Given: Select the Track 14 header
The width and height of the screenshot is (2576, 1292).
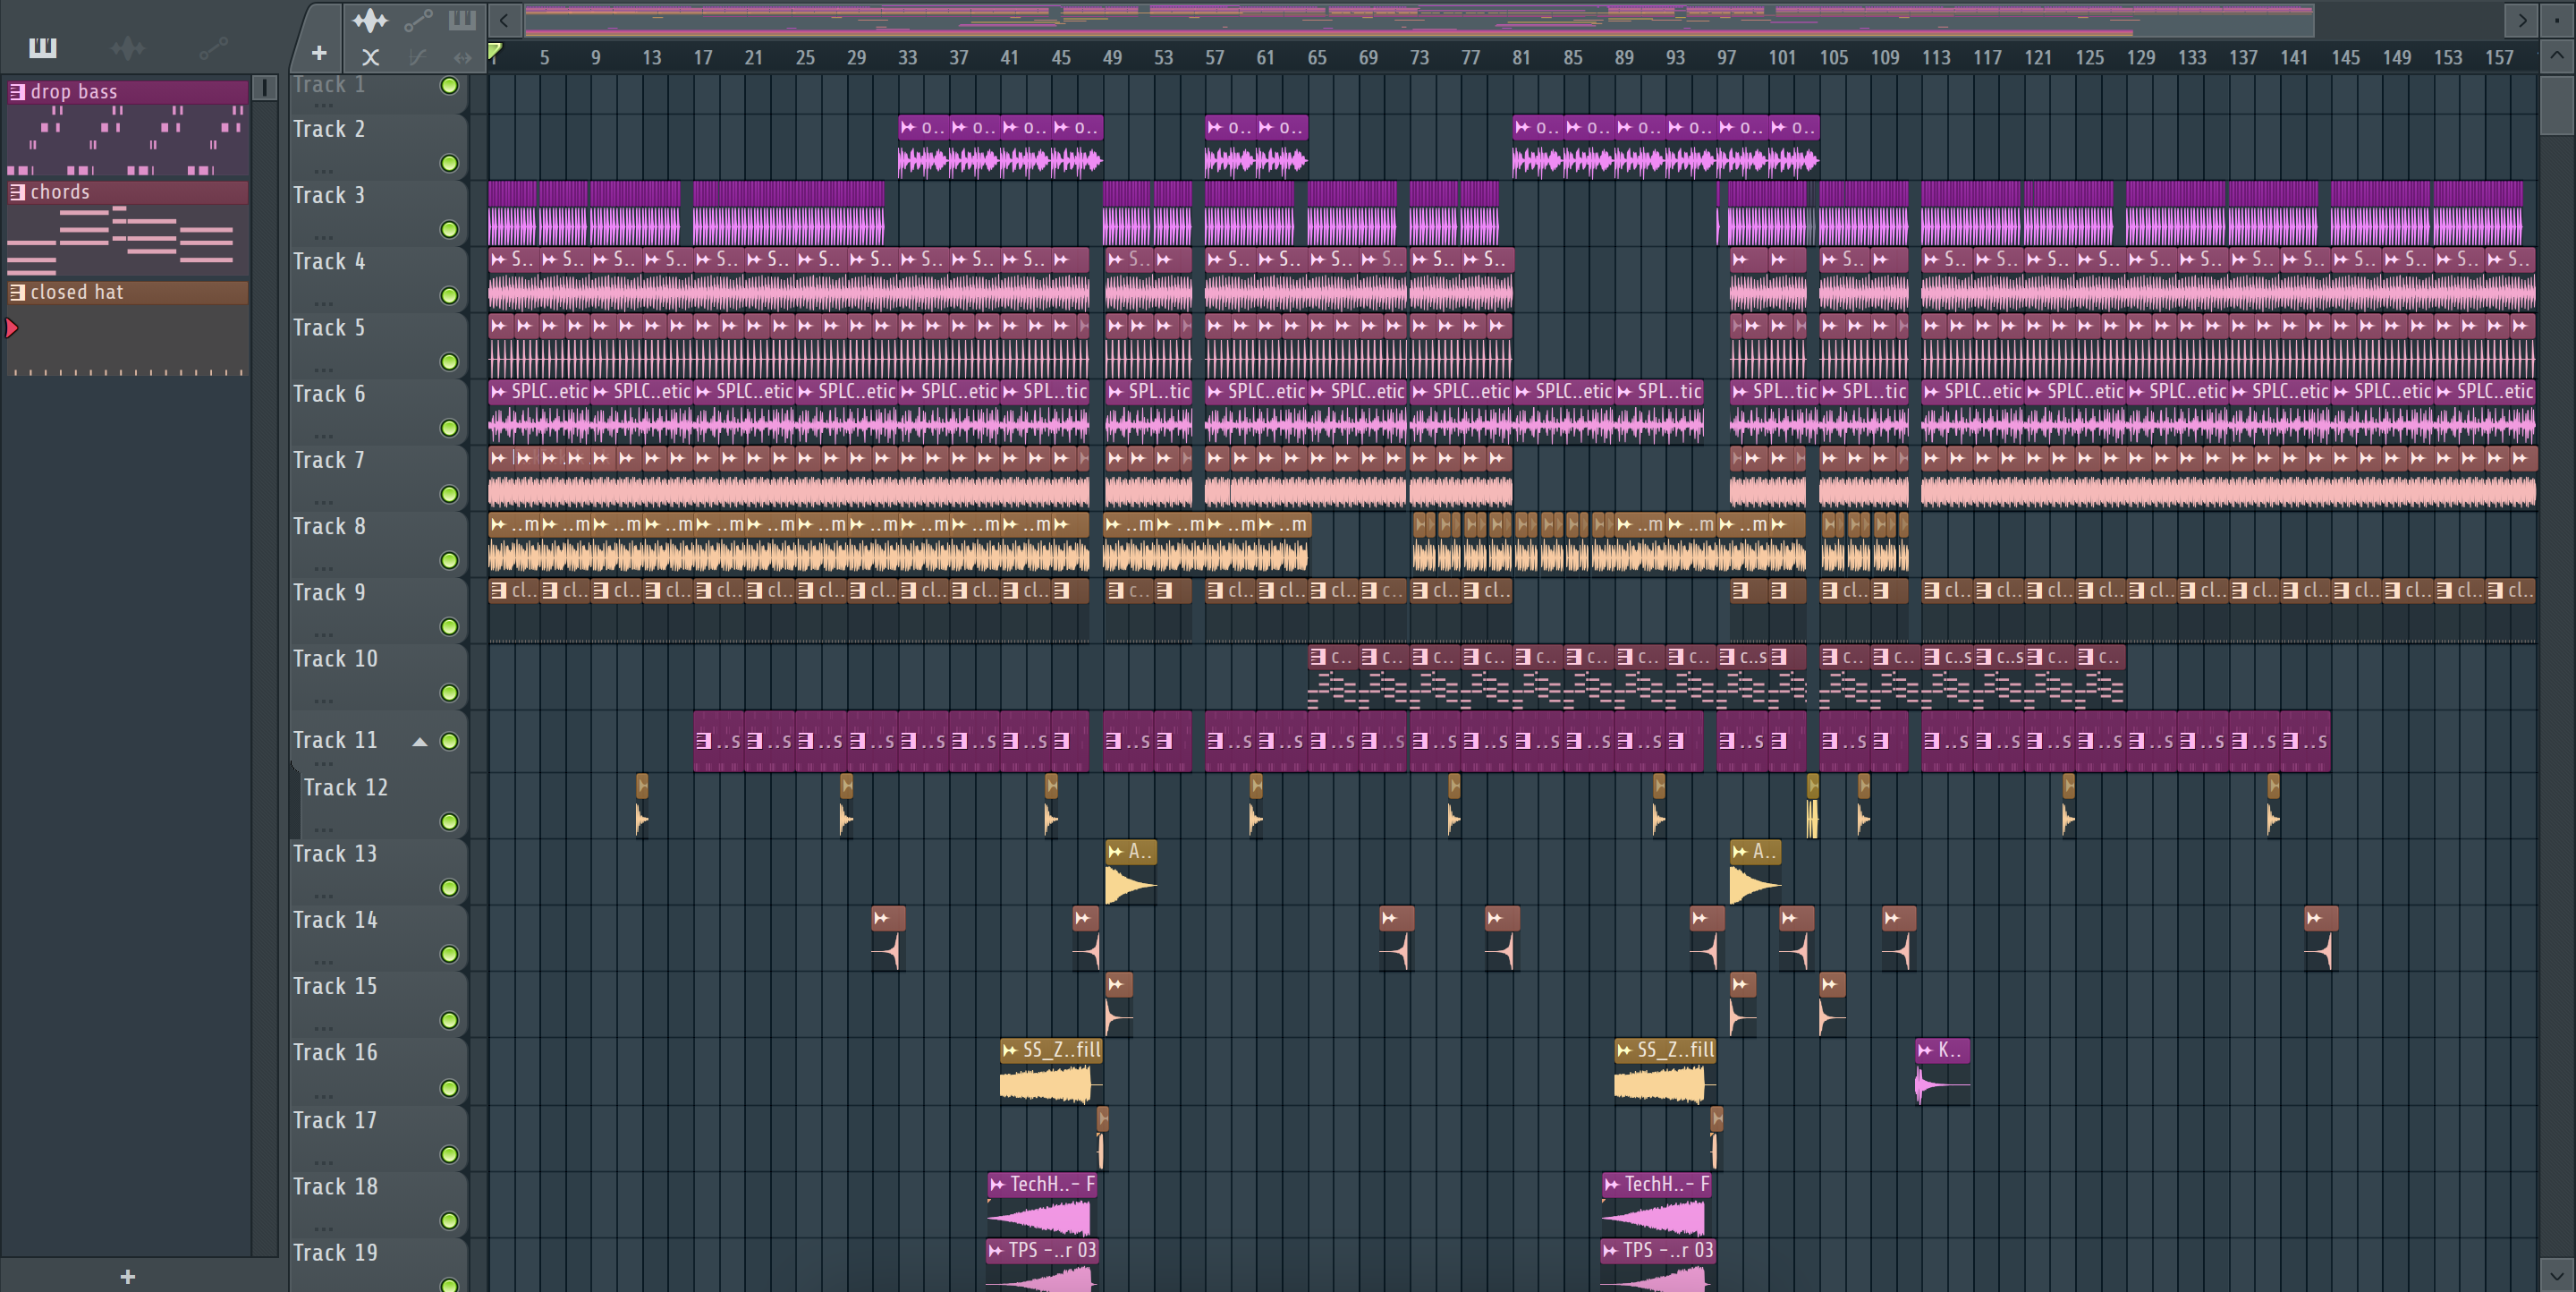Looking at the screenshot, I should (378, 938).
